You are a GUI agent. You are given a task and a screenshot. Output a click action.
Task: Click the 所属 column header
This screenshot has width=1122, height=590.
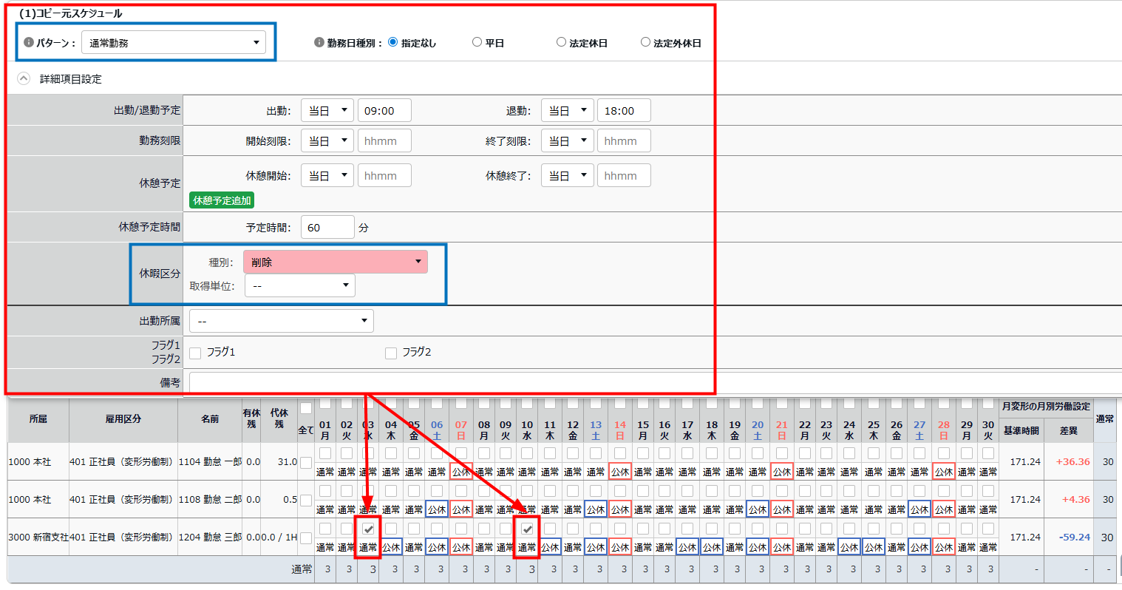pos(38,418)
